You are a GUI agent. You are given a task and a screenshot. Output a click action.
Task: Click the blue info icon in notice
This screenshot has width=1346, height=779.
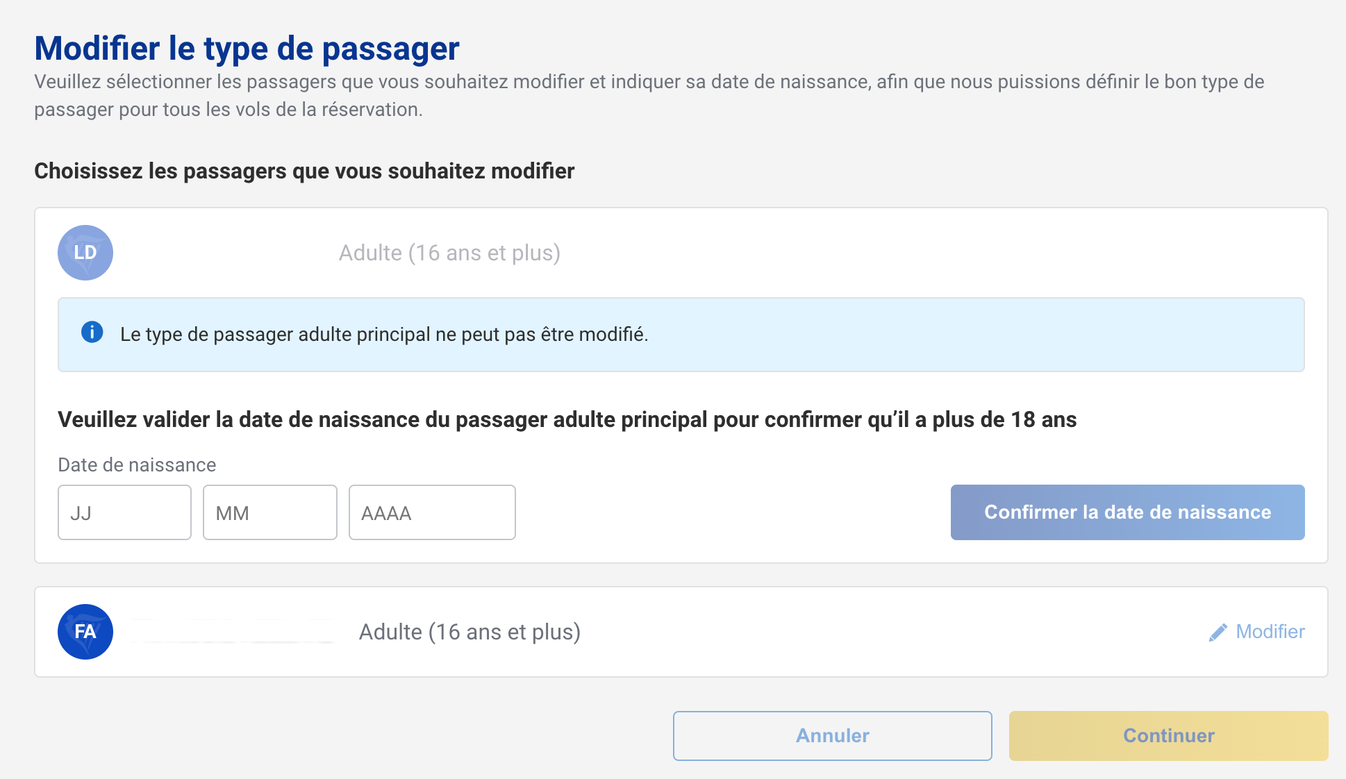tap(92, 332)
